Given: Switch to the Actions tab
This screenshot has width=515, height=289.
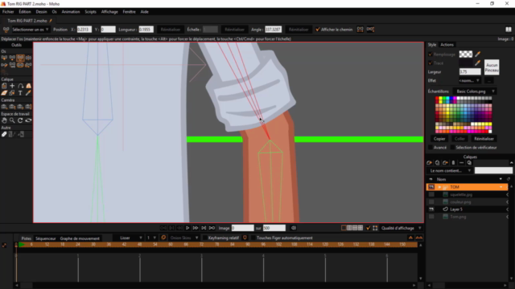Looking at the screenshot, I should [447, 45].
